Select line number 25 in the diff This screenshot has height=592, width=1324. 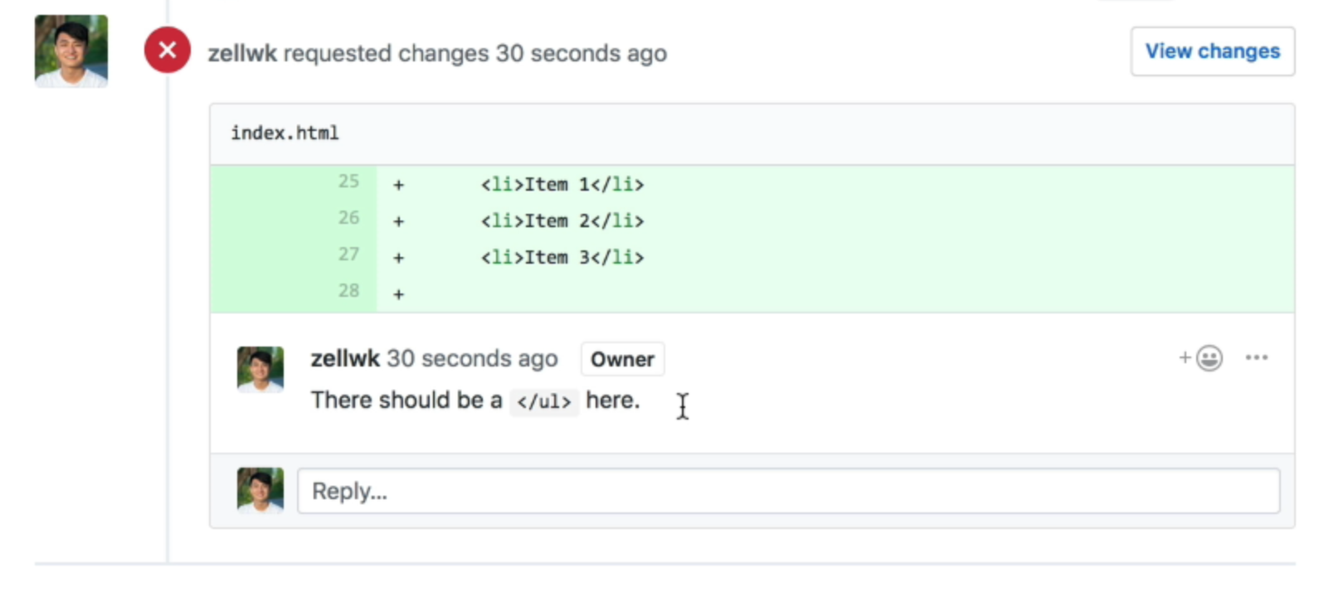click(x=349, y=182)
